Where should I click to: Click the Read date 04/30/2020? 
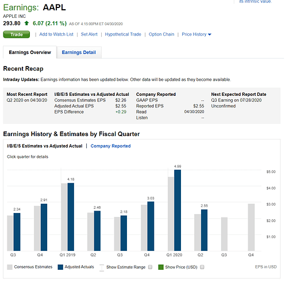pyautogui.click(x=194, y=112)
